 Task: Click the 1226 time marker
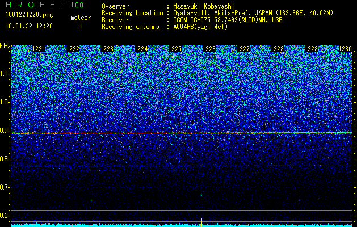209,49
